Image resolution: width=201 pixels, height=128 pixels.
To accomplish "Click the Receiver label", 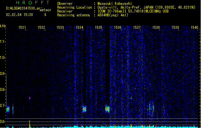I will [x=65, y=11].
